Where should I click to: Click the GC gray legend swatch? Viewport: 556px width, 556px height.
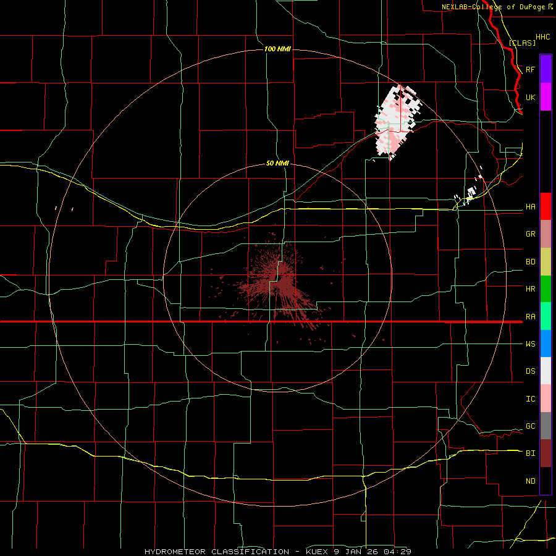tap(545, 426)
